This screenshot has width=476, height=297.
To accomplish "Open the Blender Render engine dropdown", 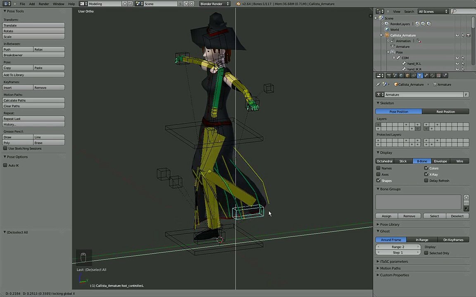I will (214, 4).
